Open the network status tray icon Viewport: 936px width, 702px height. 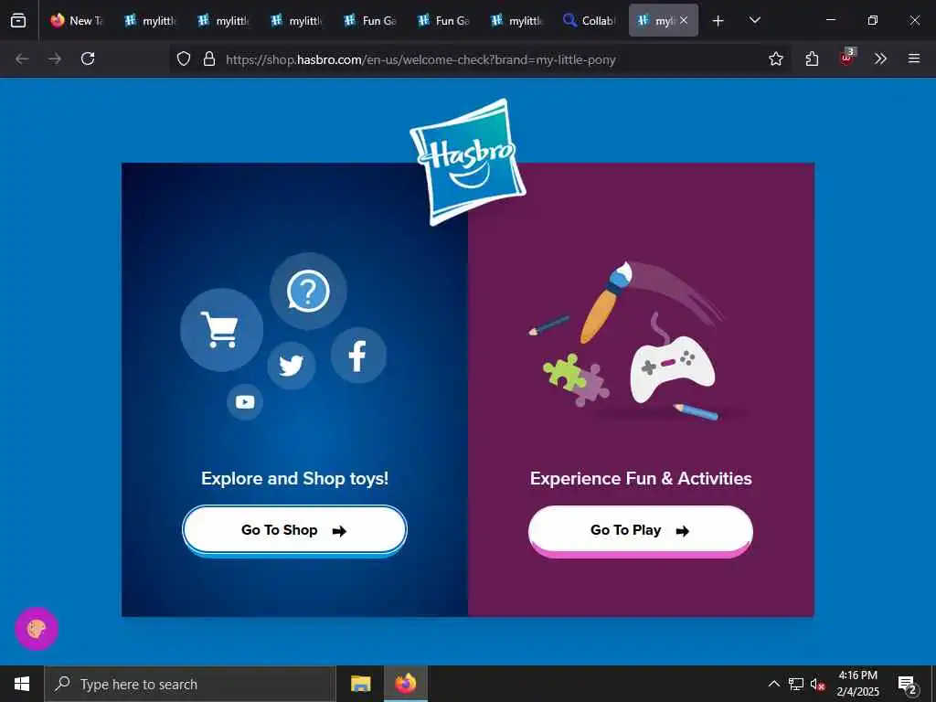[x=796, y=684]
